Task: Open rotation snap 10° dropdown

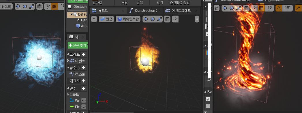Action: tap(288, 8)
